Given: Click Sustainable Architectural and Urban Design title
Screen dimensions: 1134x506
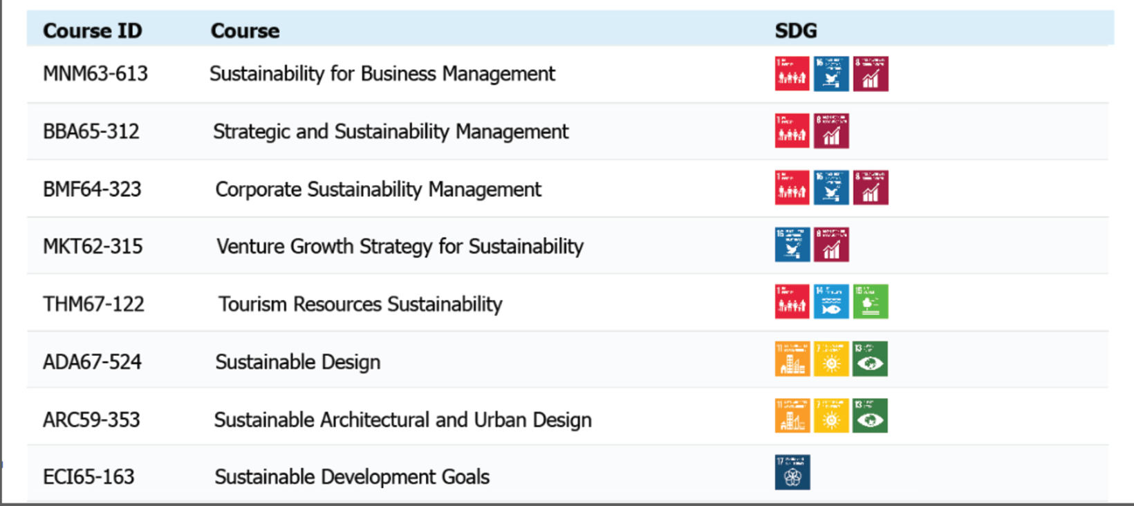Looking at the screenshot, I should [x=402, y=420].
